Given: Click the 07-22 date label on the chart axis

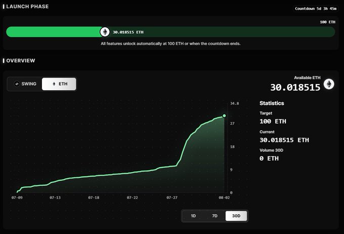Looking at the screenshot, I should pos(133,198).
